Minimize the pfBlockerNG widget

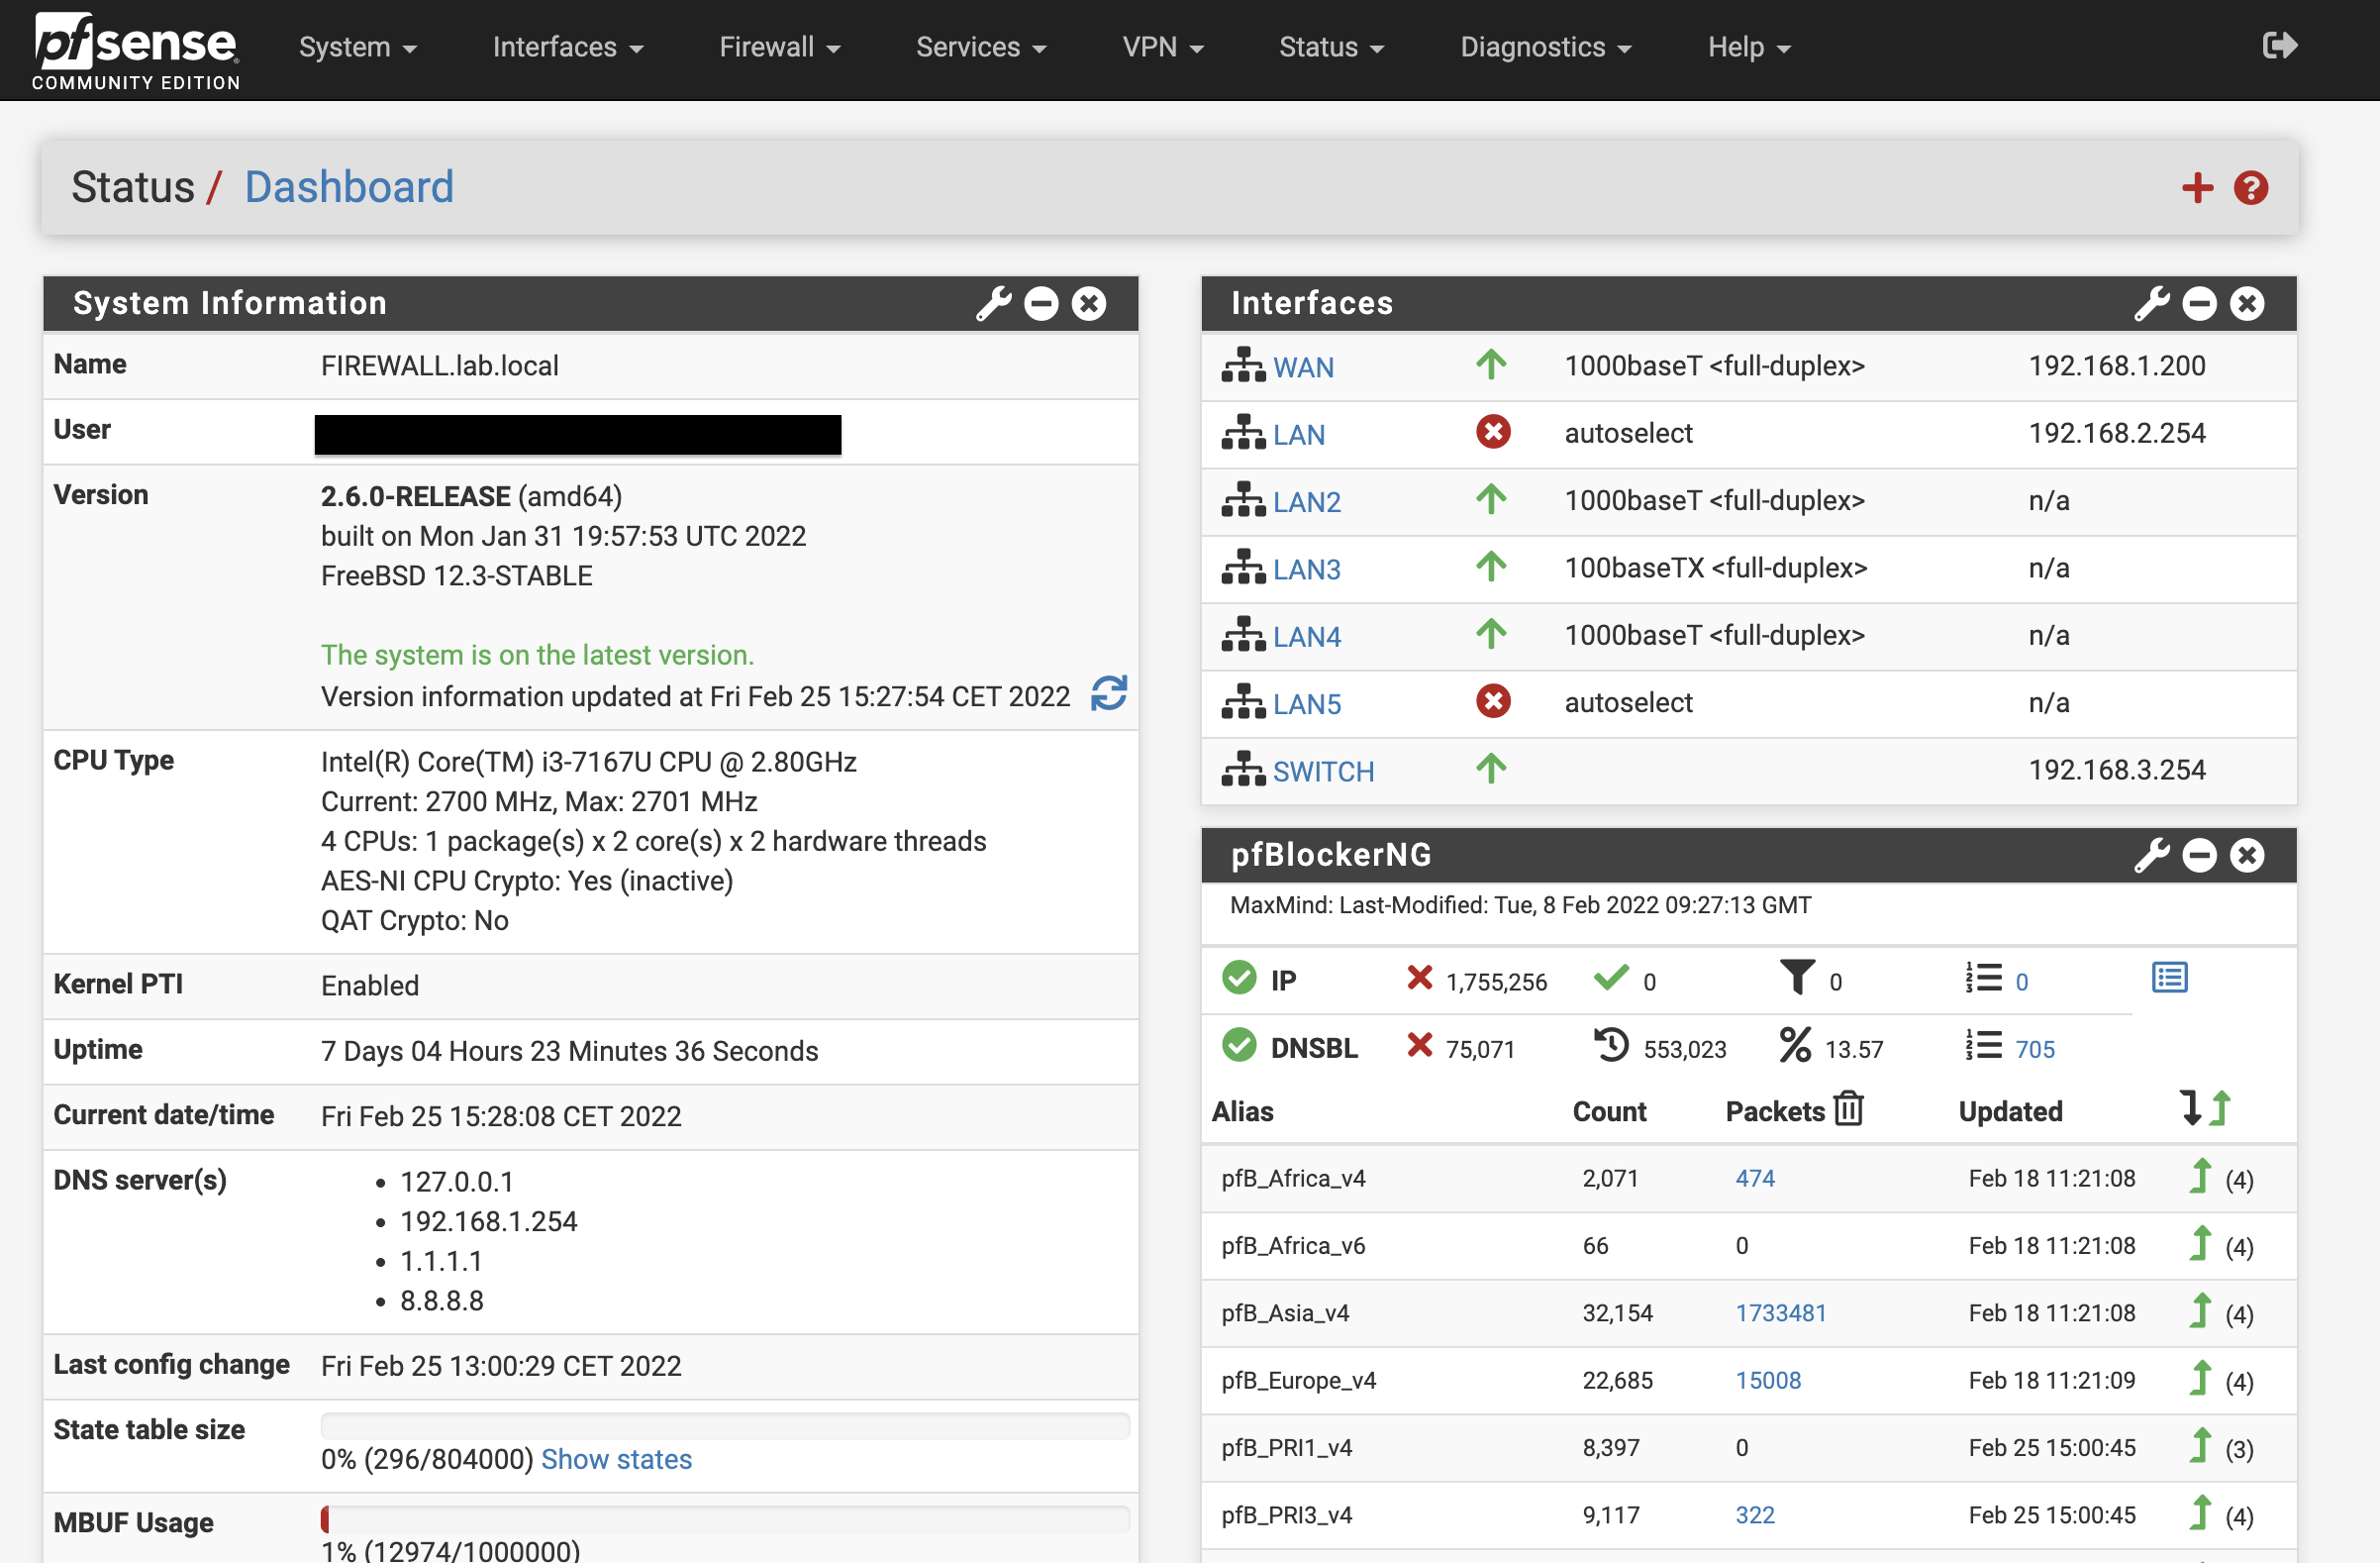[x=2199, y=855]
